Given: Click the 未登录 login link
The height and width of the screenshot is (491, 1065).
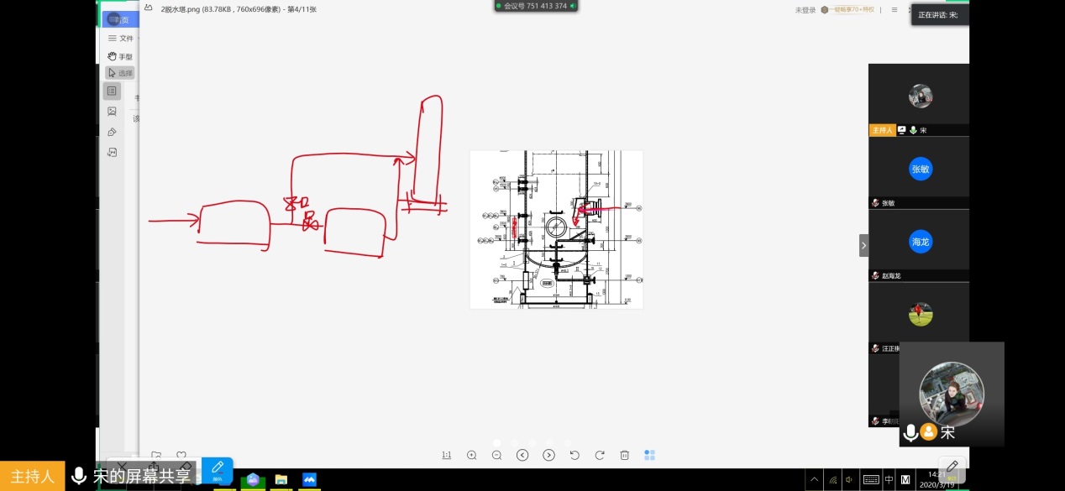Looking at the screenshot, I should click(805, 10).
